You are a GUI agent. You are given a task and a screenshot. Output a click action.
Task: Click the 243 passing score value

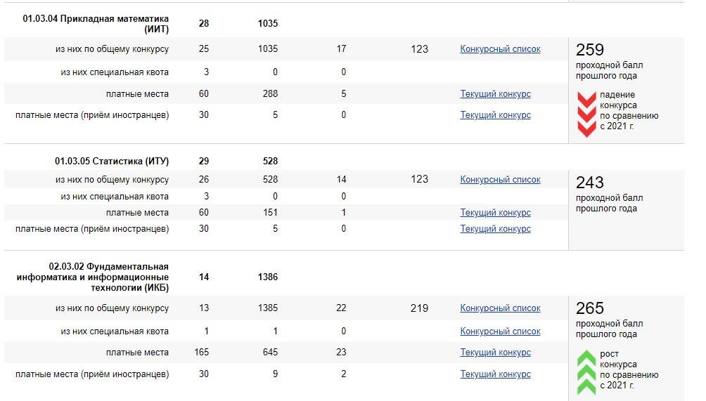coord(590,183)
